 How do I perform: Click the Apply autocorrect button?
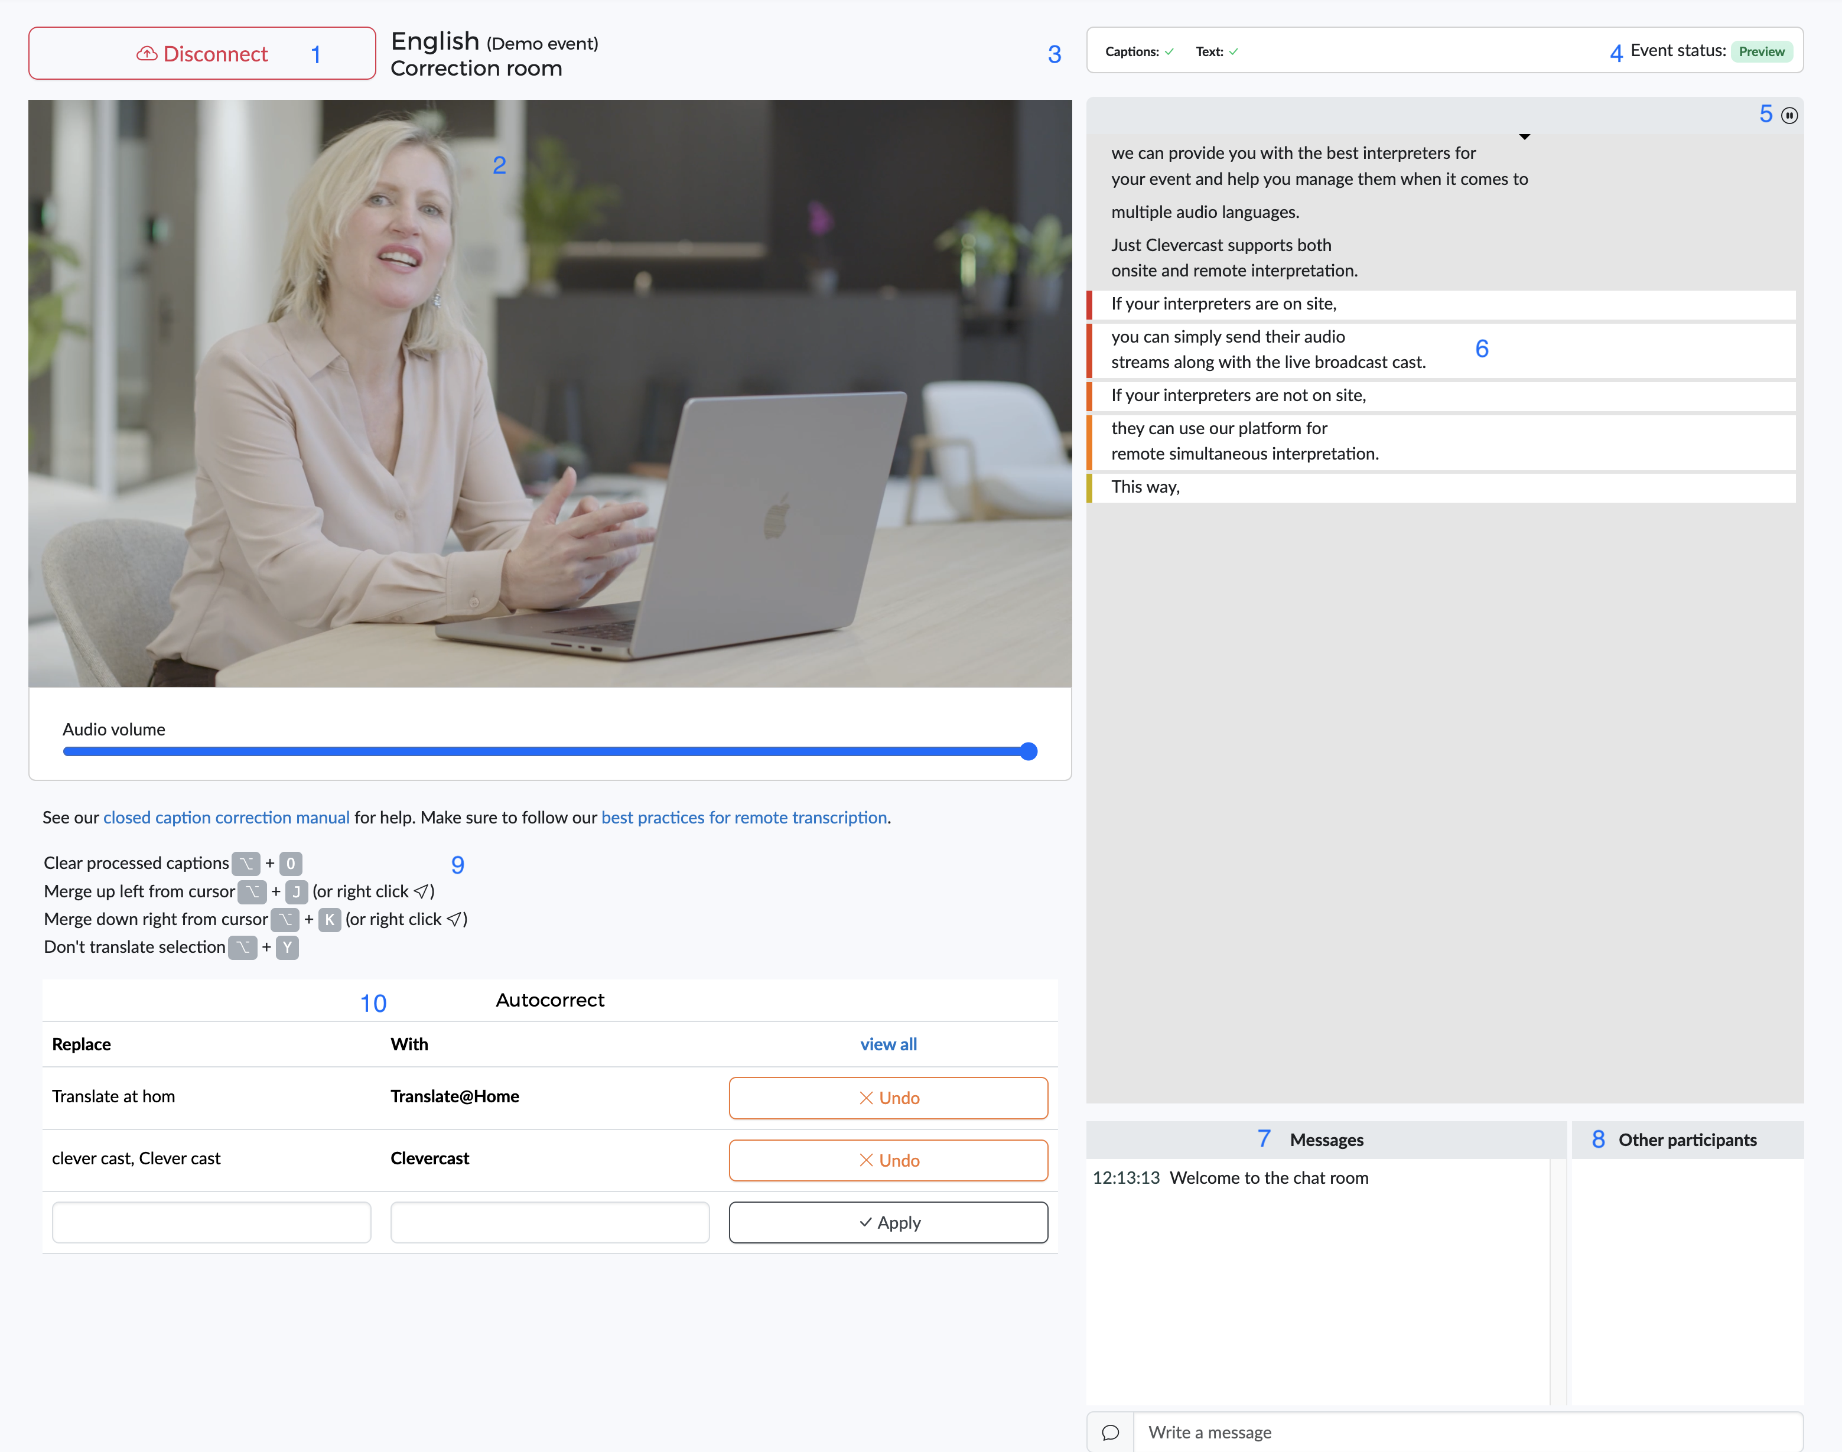[889, 1222]
